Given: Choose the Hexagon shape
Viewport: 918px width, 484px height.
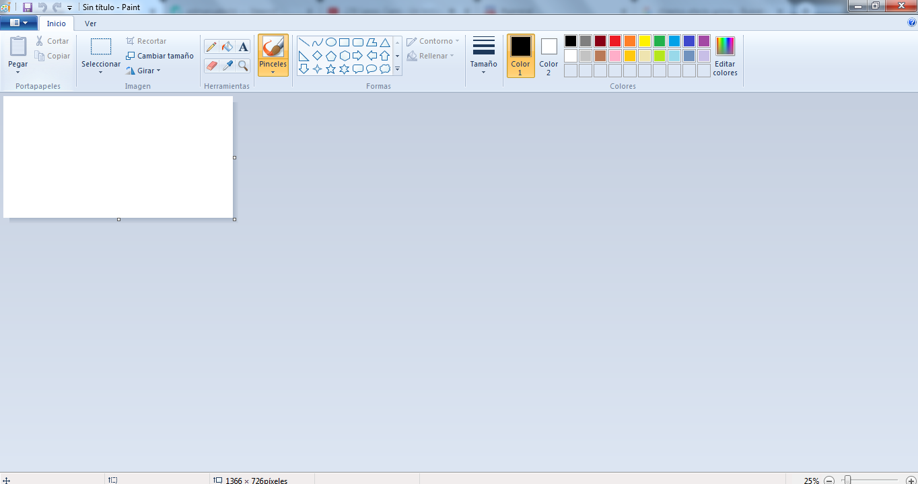Looking at the screenshot, I should 345,56.
